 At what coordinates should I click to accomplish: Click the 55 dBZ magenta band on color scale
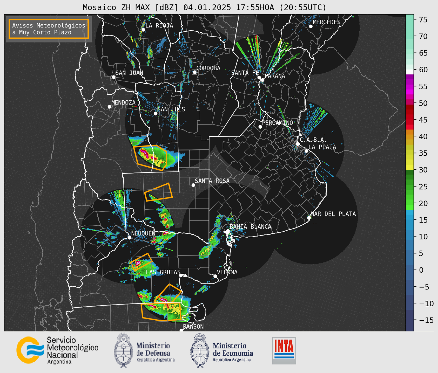[409, 87]
